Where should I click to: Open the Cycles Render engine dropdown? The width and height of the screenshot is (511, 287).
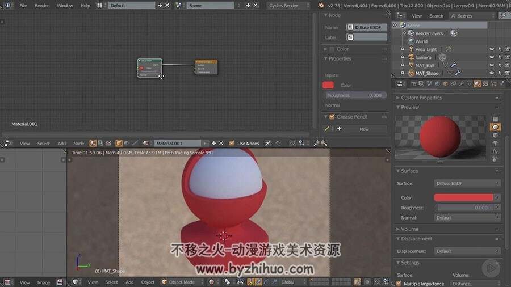click(288, 6)
